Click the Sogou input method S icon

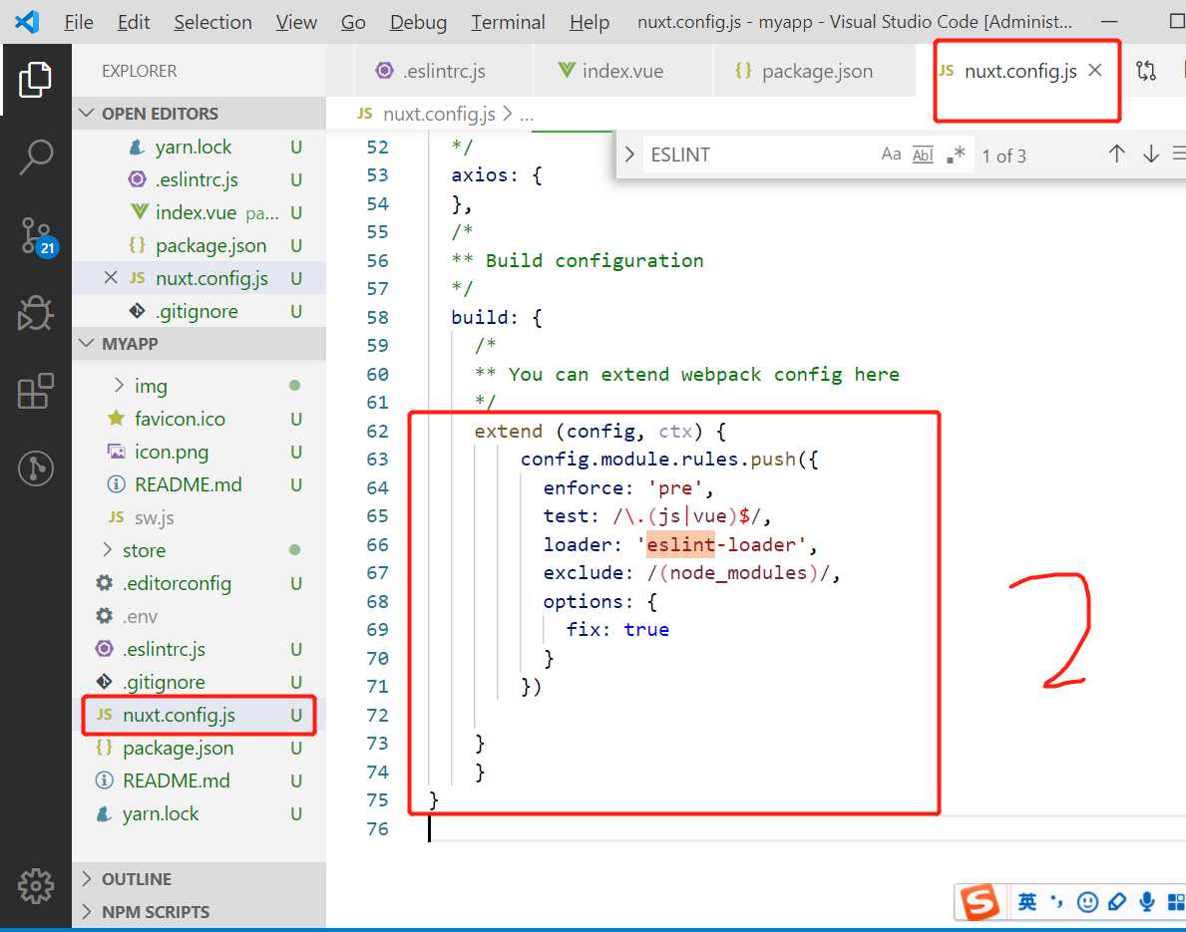979,901
